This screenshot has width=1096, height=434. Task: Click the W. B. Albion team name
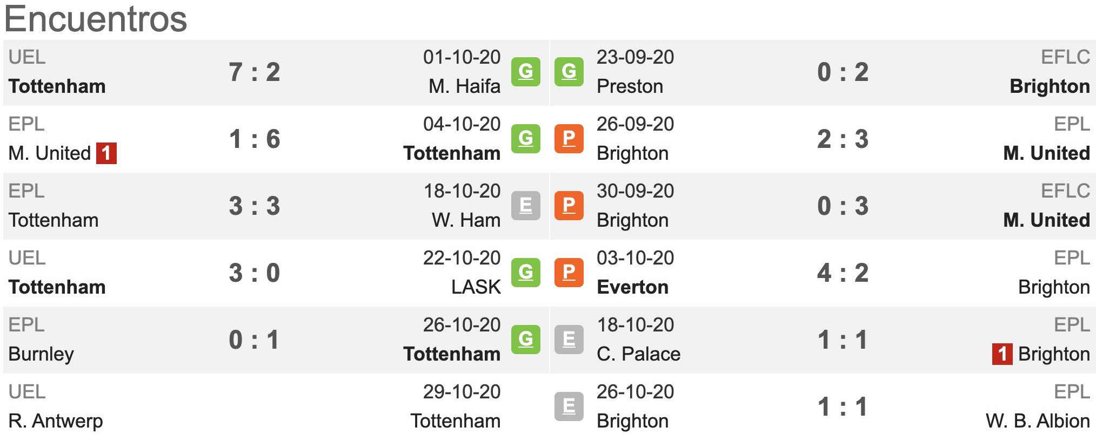click(x=1038, y=421)
